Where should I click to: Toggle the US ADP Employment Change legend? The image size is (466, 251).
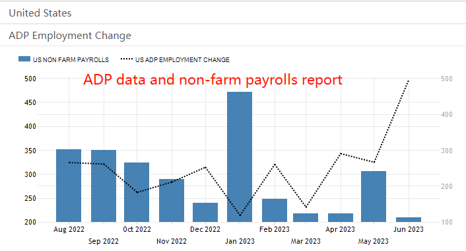click(182, 59)
